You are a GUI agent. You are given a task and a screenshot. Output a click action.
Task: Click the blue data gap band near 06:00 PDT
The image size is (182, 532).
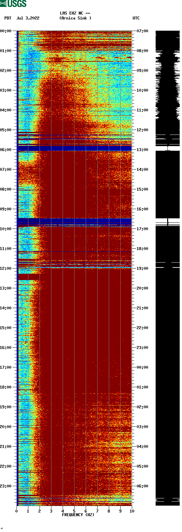(75, 148)
